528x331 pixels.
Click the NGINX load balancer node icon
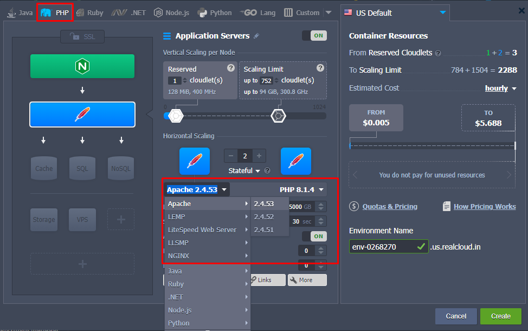(x=82, y=66)
